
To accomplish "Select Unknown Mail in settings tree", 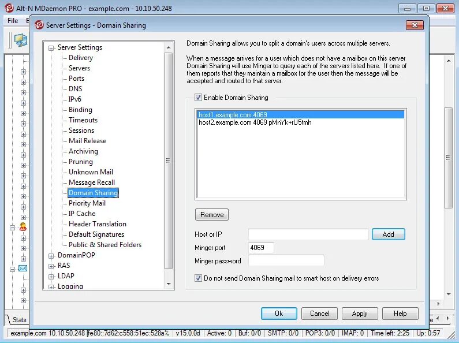I will 91,172.
